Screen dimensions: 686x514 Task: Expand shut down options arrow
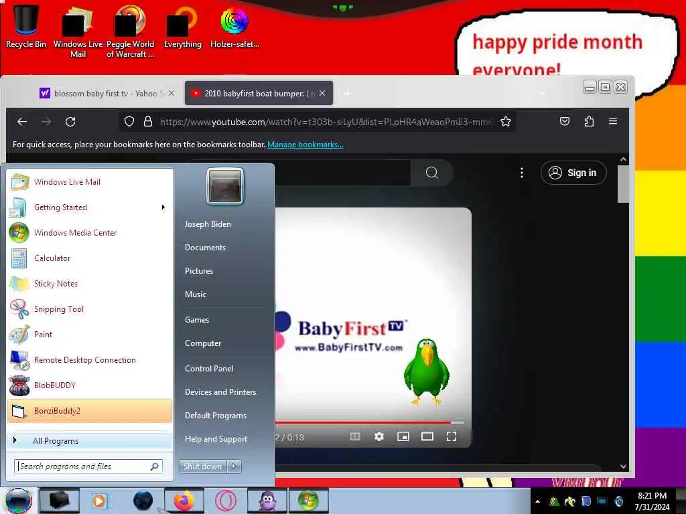(x=234, y=466)
